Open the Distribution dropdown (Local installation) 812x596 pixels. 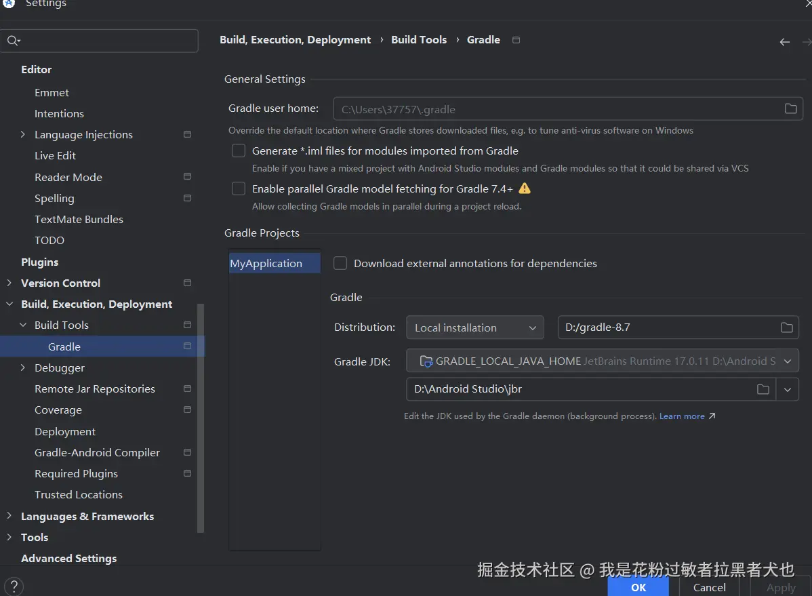[475, 327]
